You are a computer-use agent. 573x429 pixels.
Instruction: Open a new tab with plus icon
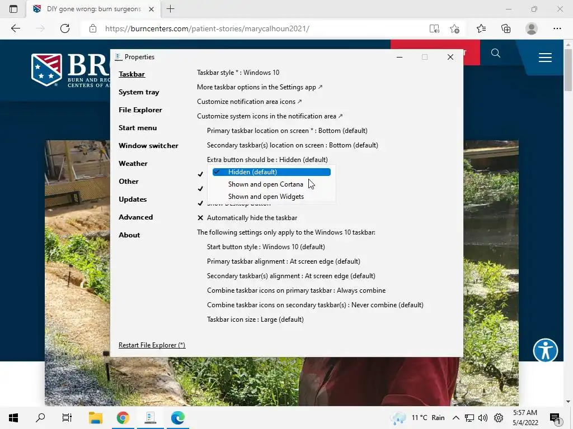(170, 9)
